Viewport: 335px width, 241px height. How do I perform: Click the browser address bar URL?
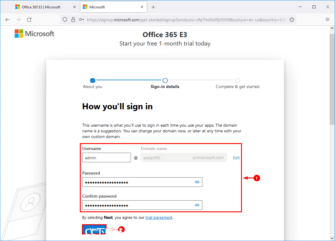187,20
